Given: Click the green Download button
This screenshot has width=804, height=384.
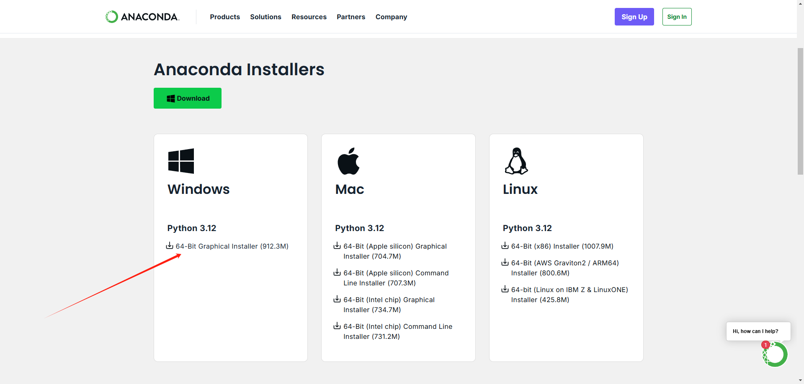Looking at the screenshot, I should [x=188, y=98].
